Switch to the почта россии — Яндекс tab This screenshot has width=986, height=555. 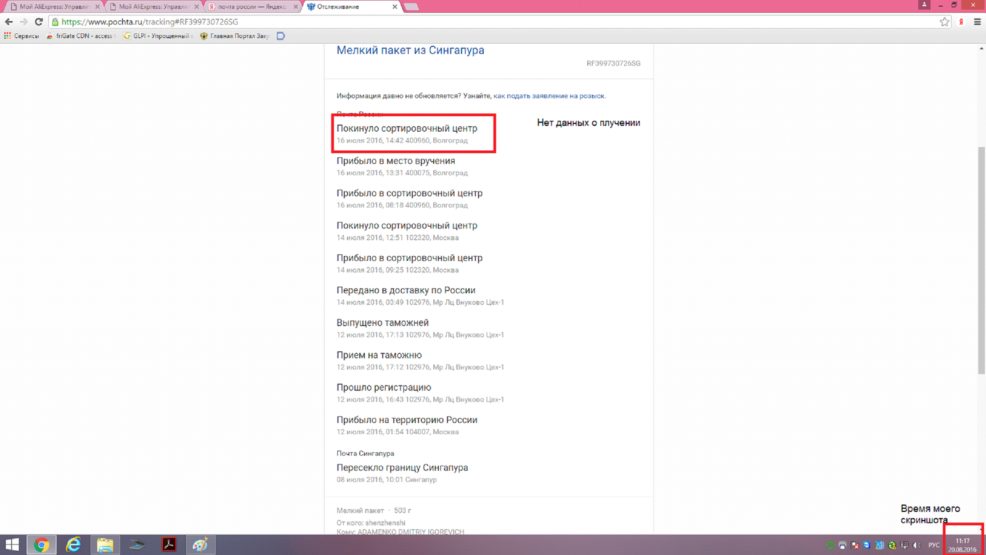pos(253,7)
